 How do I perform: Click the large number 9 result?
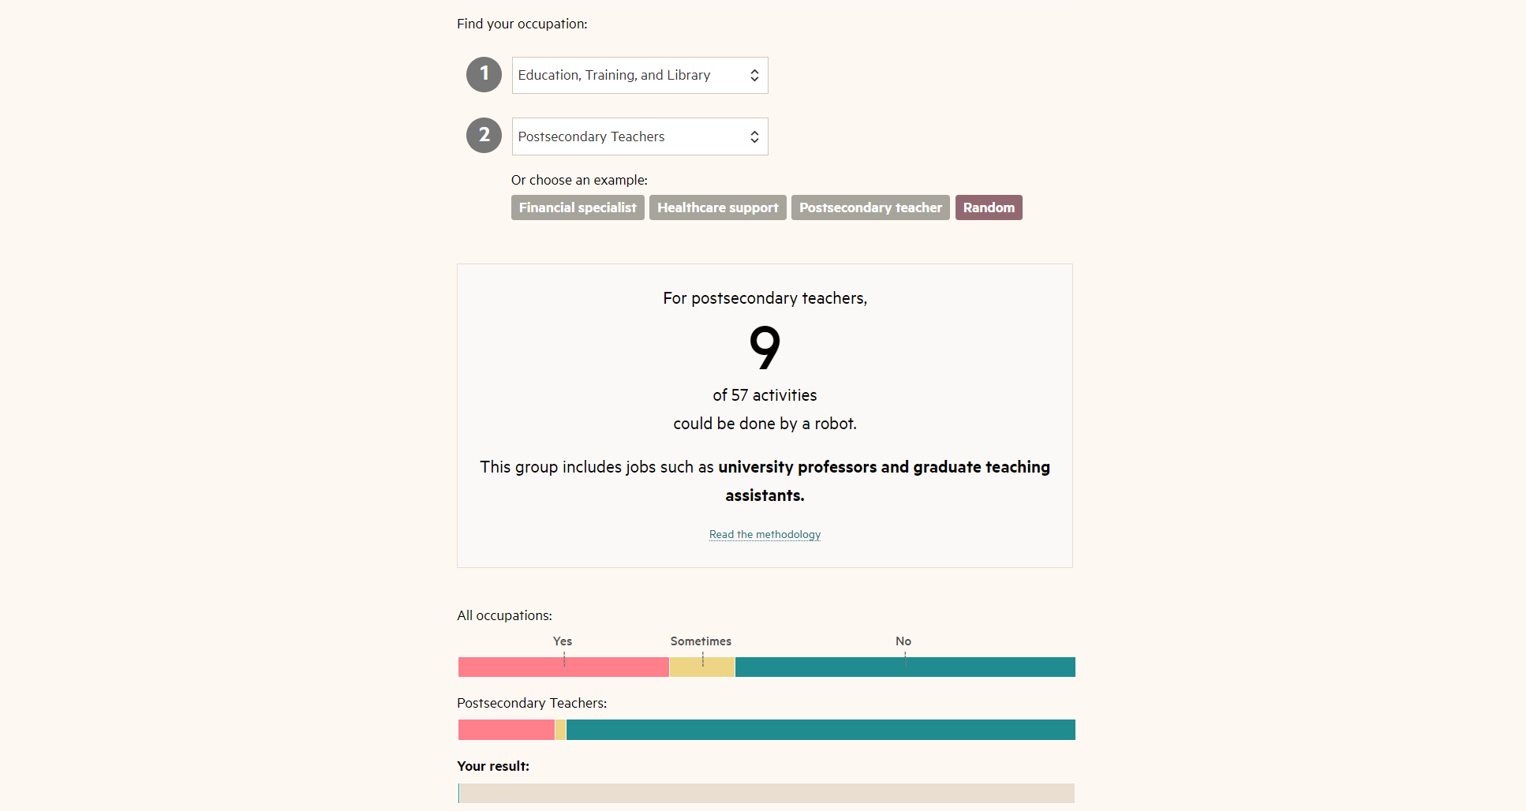coord(765,348)
